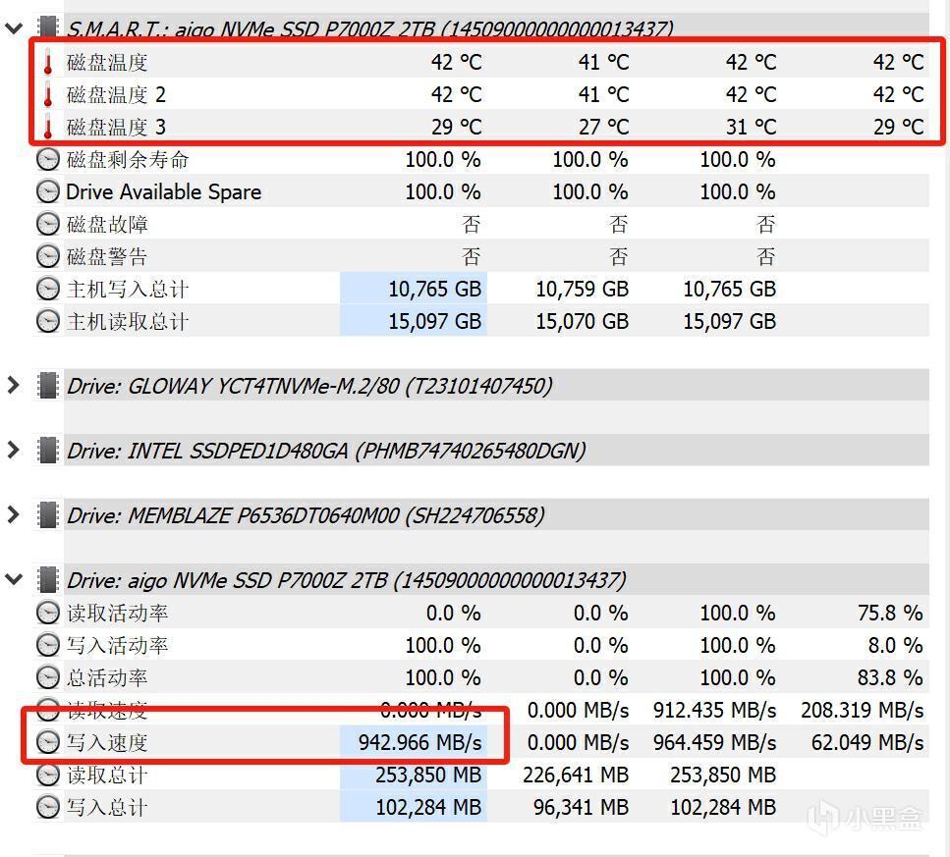Click highlighted value 15,097 GB in 主机读取总计
This screenshot has width=950, height=857.
pyautogui.click(x=434, y=321)
